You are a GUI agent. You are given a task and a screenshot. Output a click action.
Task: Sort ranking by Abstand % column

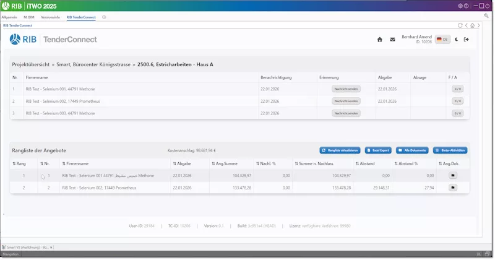406,163
